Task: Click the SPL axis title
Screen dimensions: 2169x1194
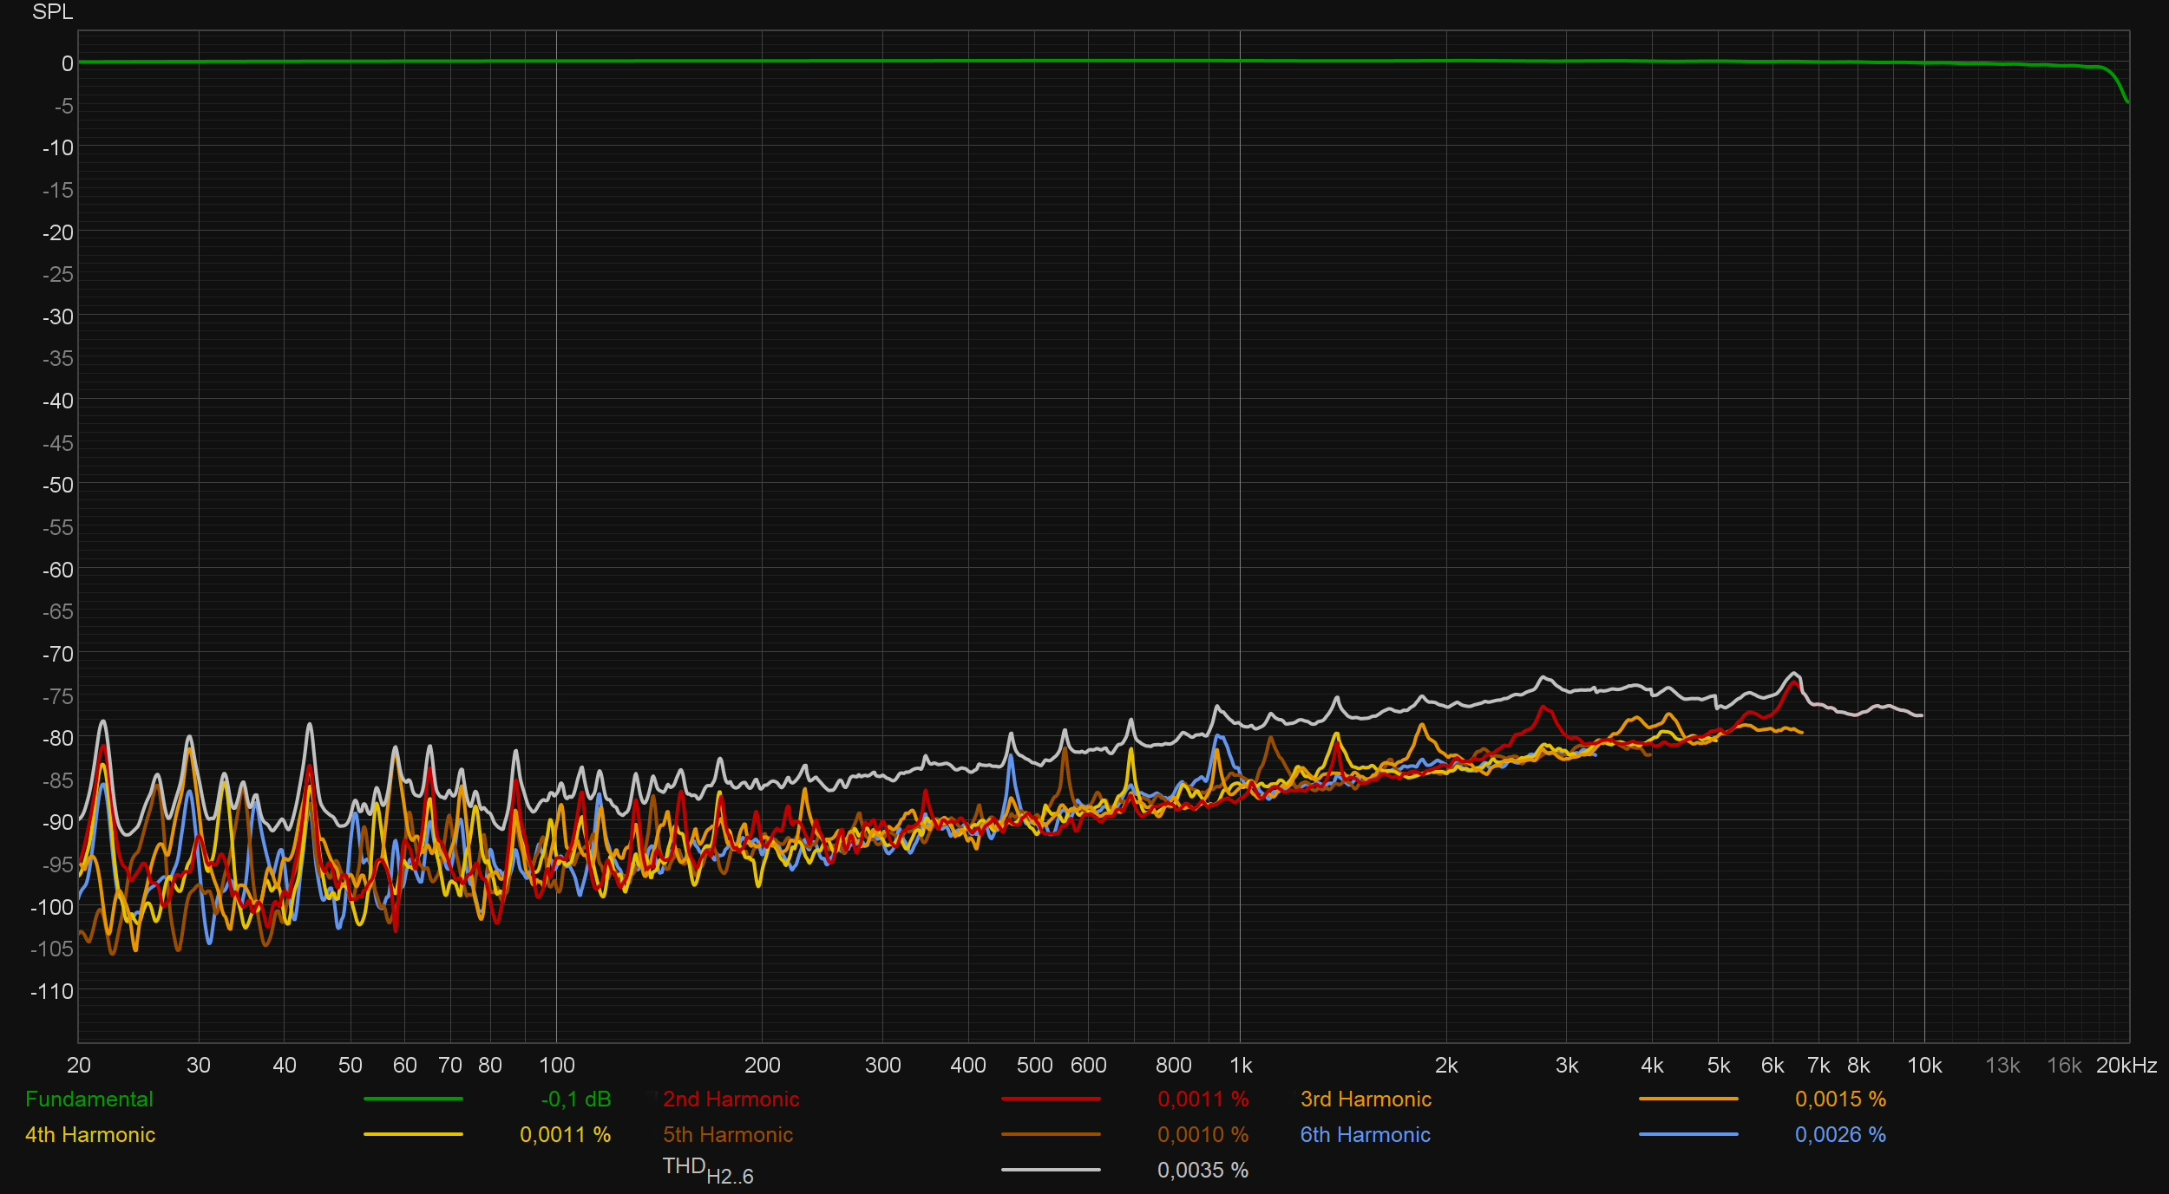Action: pyautogui.click(x=52, y=12)
